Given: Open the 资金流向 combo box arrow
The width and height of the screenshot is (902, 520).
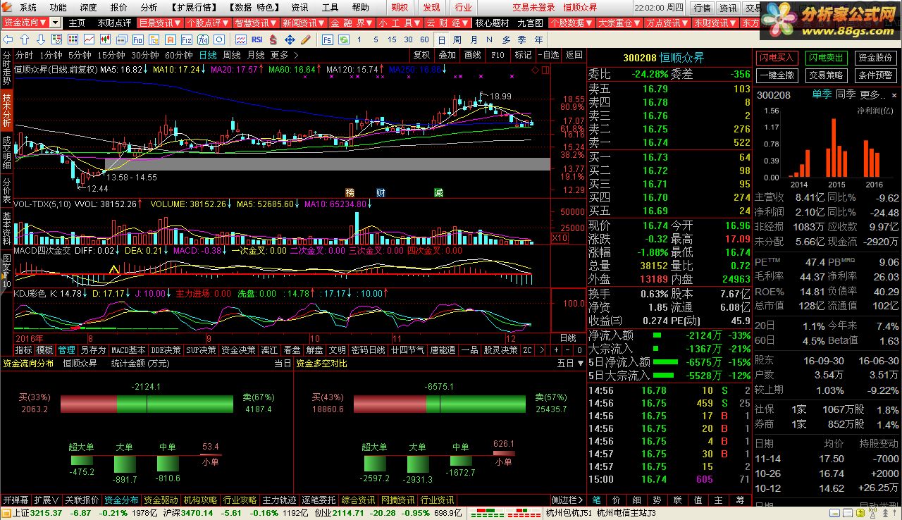Looking at the screenshot, I should point(55,23).
